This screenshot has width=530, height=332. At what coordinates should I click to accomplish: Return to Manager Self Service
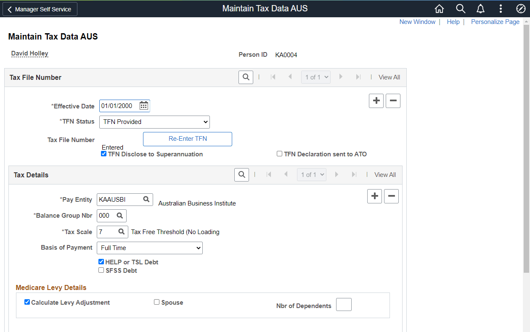[40, 8]
